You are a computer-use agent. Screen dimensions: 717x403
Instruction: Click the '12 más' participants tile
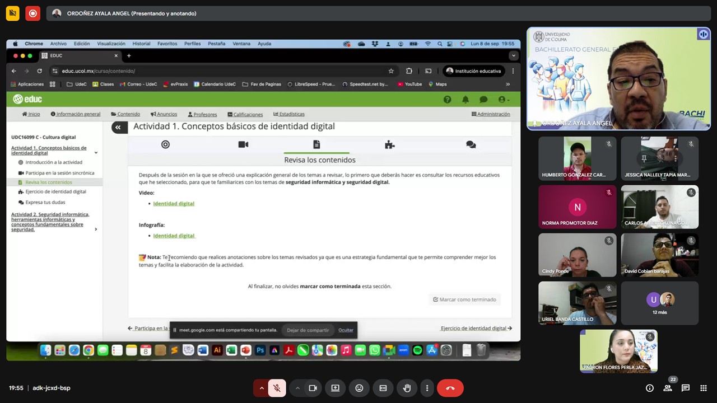point(659,303)
